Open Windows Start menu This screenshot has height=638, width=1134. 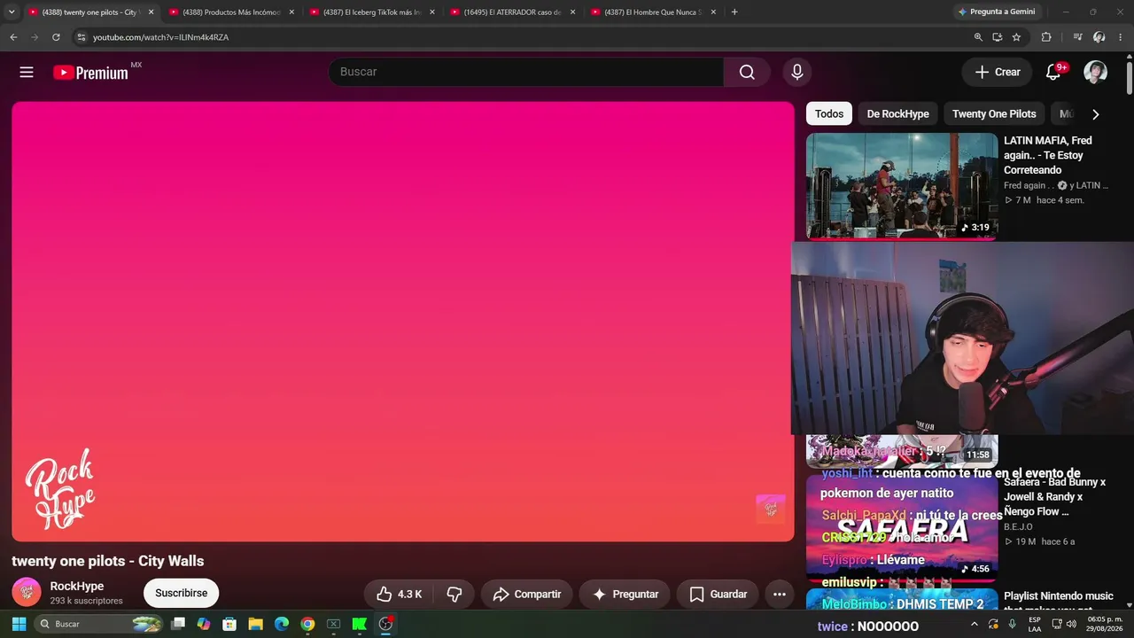(19, 624)
